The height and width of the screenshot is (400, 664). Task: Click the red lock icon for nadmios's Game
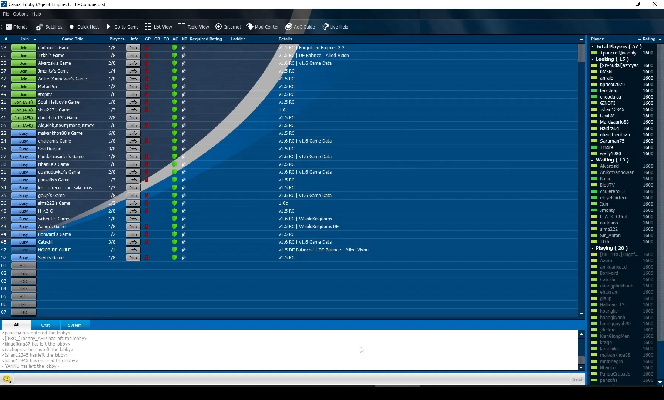point(147,47)
